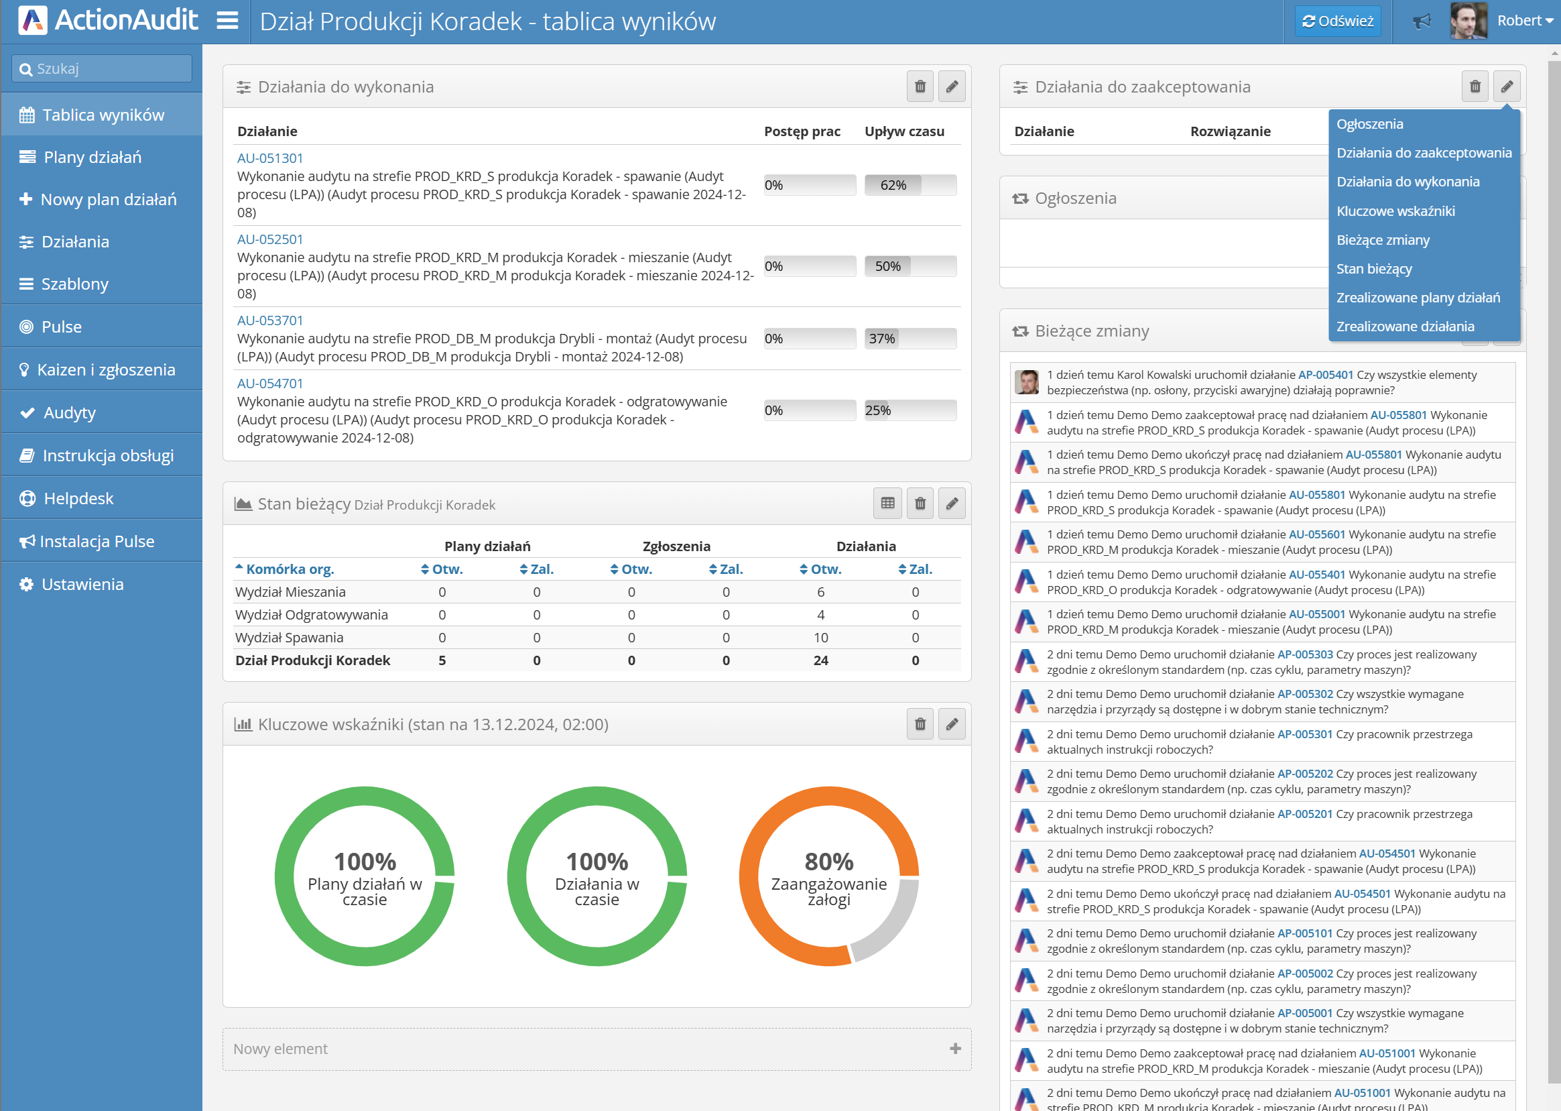Screen dimensions: 1561x1111
Task: Click pencil icon on Stan bieżący panel
Action: (x=951, y=504)
